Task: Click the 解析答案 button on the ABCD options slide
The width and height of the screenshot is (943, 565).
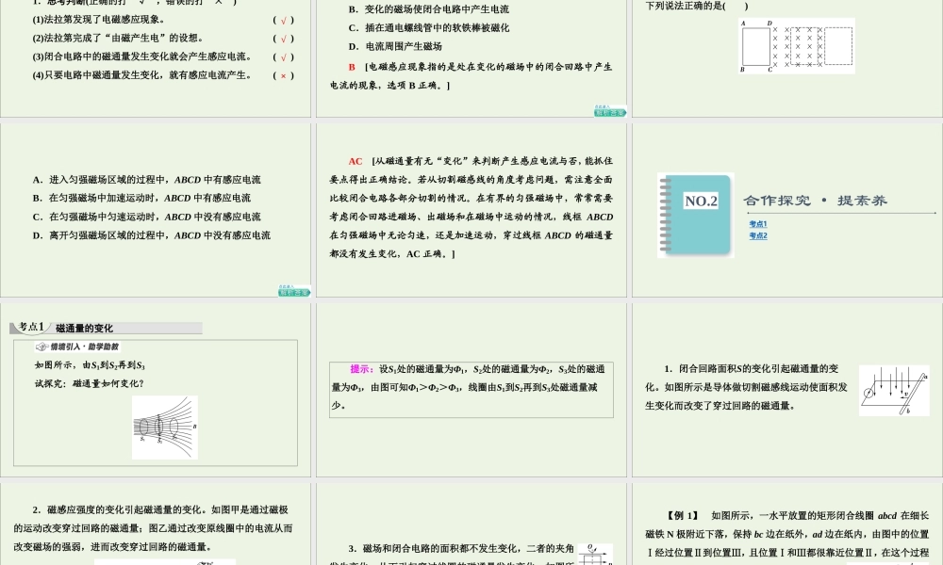Action: click(x=294, y=291)
